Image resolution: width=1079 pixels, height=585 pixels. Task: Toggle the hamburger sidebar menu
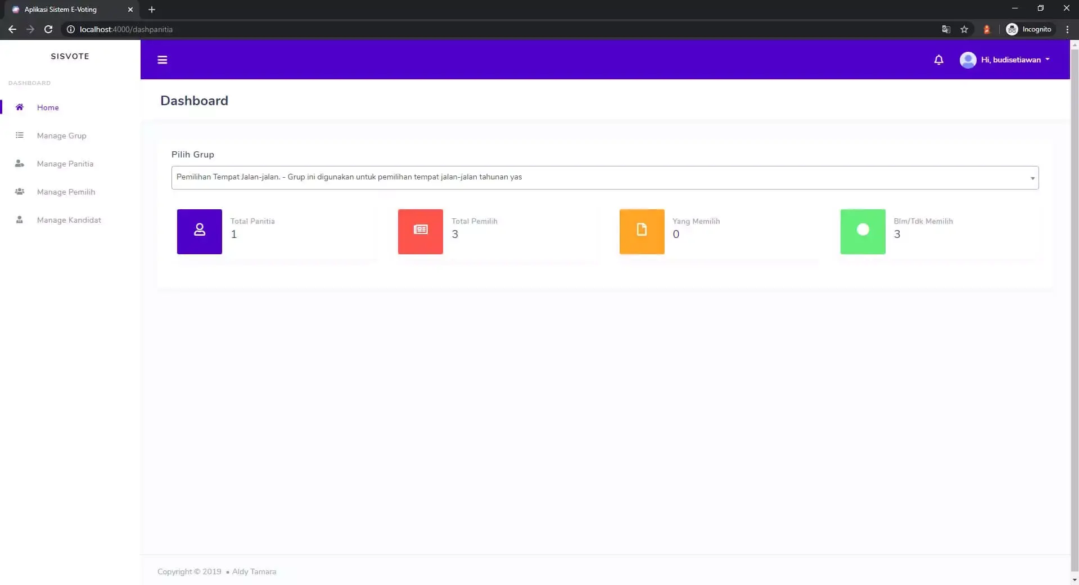point(162,60)
